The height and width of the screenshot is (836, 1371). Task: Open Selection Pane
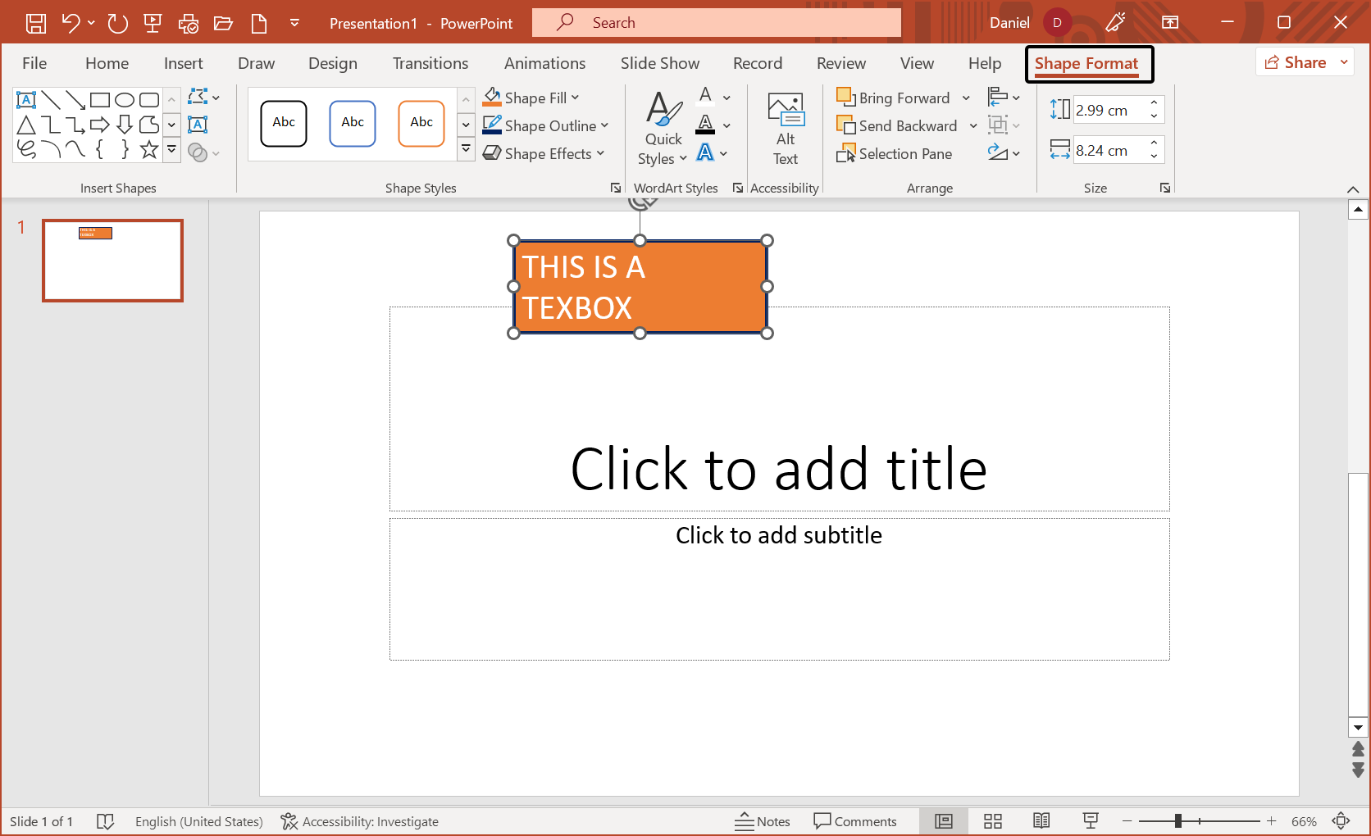[x=895, y=154]
